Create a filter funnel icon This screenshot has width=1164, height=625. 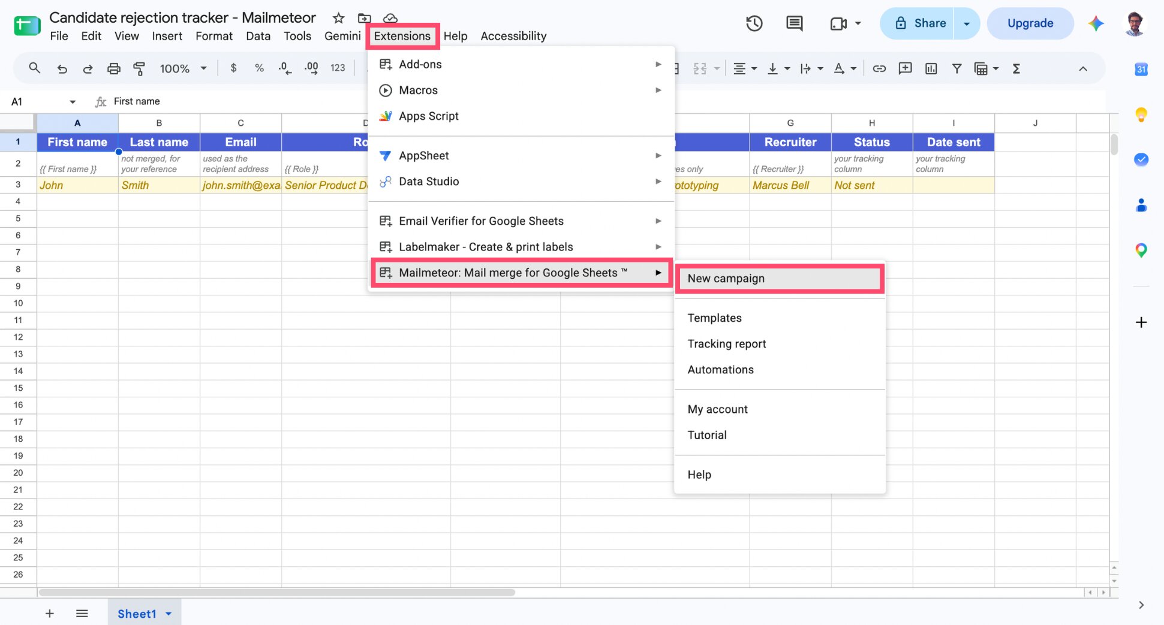click(957, 69)
